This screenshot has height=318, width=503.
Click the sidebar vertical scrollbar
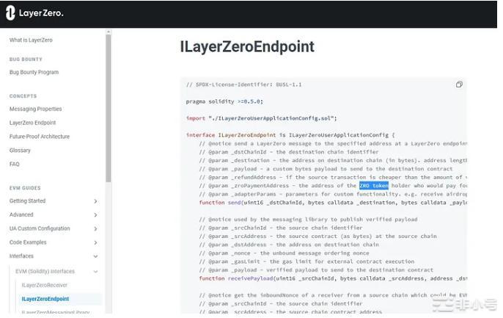coord(109,110)
